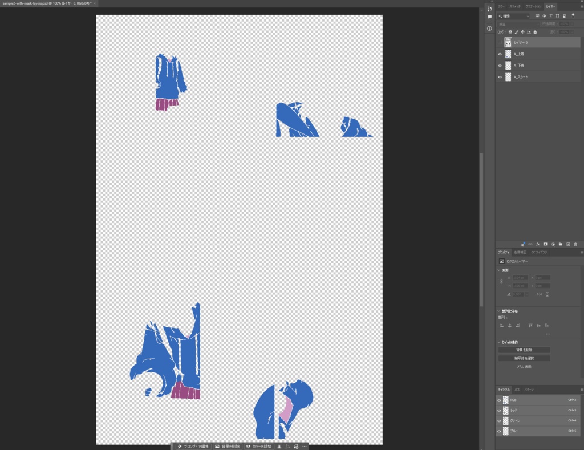This screenshot has width=584, height=450.
Task: Collapse the 変形 section in Properties
Action: pyautogui.click(x=498, y=270)
